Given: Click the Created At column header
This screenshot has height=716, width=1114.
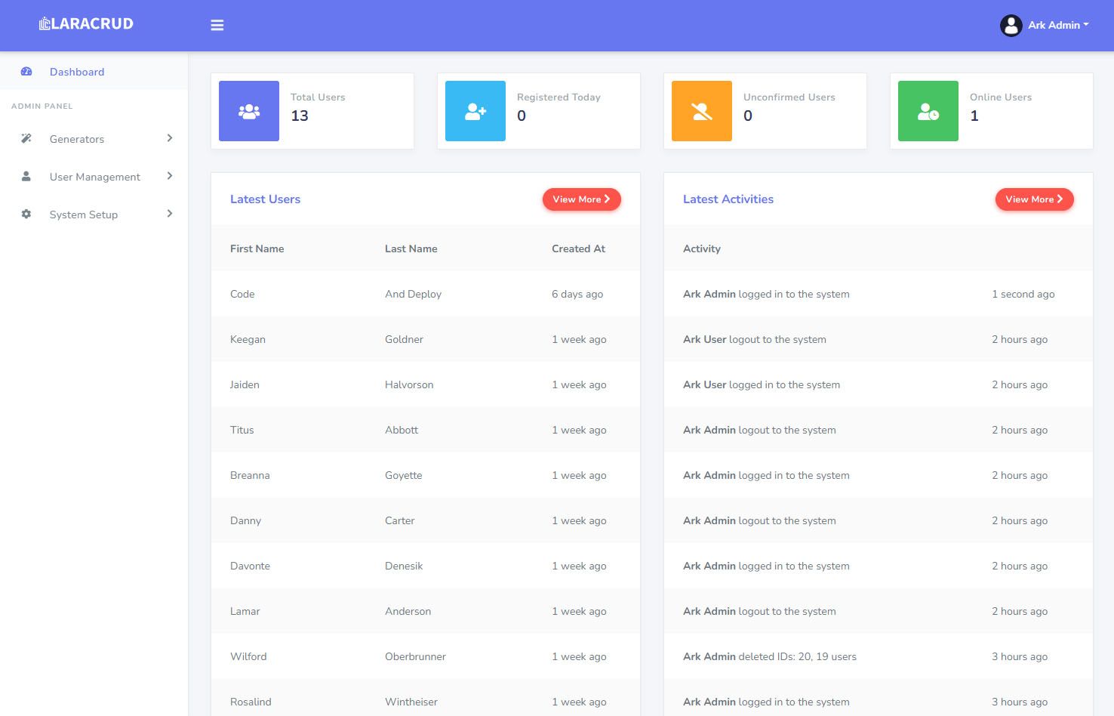Looking at the screenshot, I should pyautogui.click(x=578, y=248).
